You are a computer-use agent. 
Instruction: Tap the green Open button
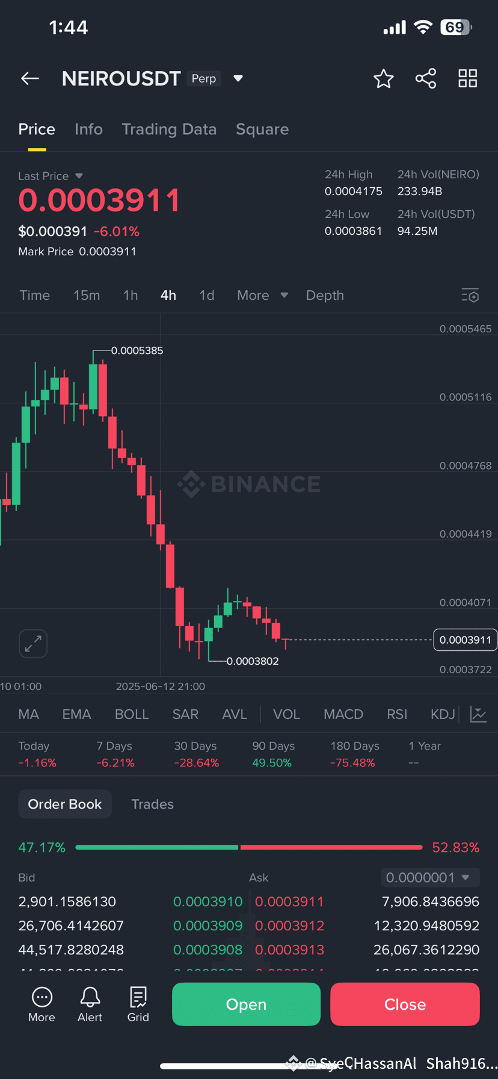point(246,1004)
